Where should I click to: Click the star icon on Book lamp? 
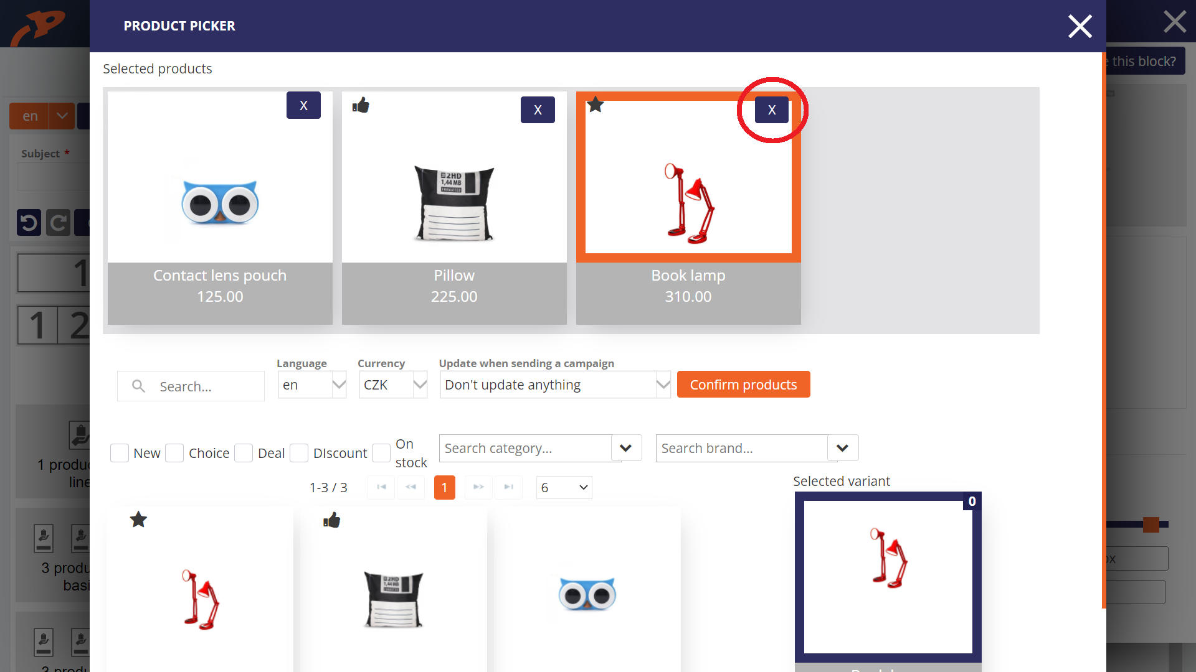[597, 105]
